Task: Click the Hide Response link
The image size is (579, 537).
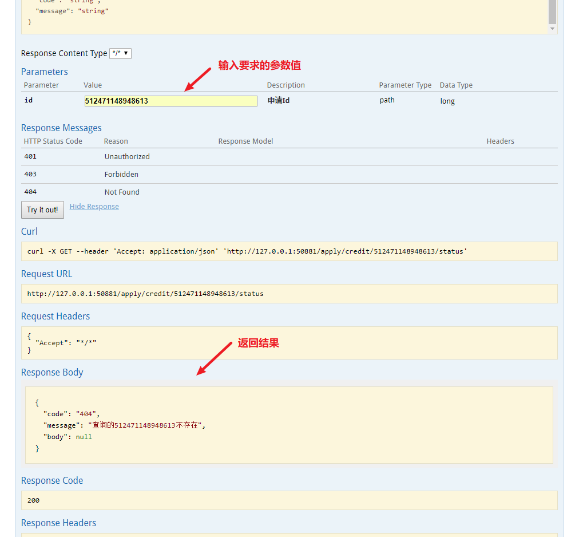Action: [x=94, y=207]
